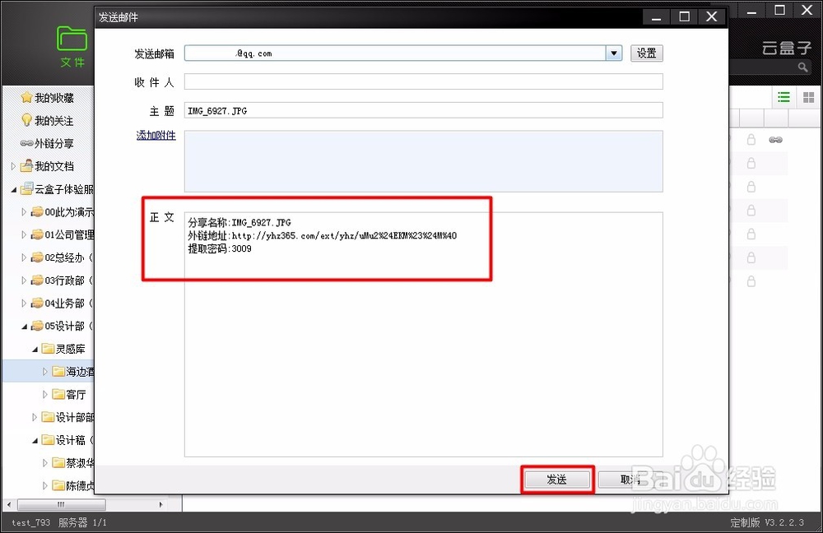Click the 我的关注 sidebar icon
The image size is (823, 533).
pyautogui.click(x=51, y=120)
